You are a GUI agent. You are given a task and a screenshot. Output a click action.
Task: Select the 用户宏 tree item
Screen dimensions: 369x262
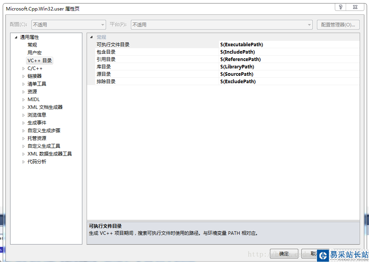(x=34, y=53)
